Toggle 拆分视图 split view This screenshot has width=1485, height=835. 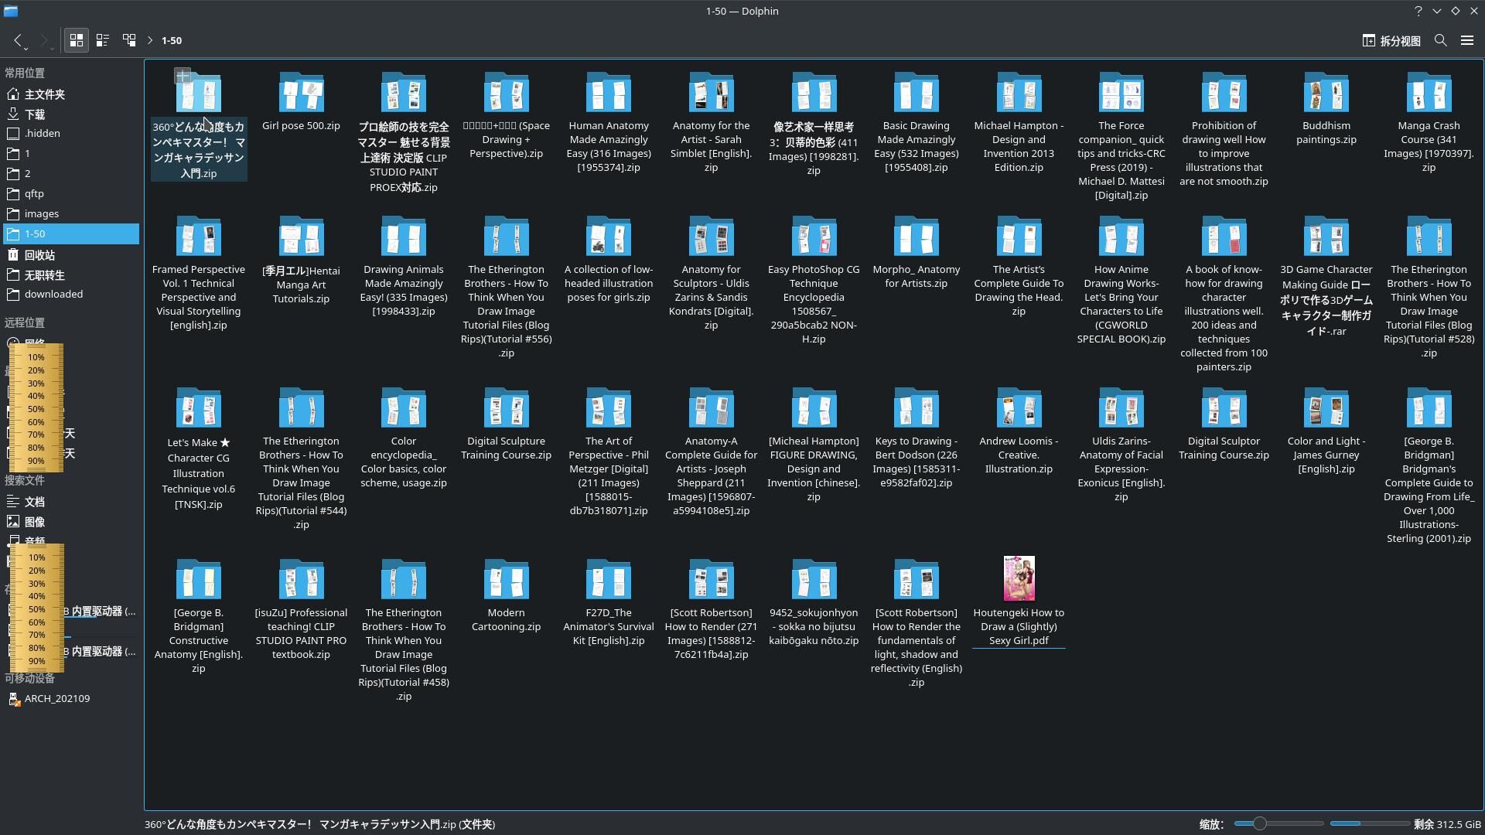point(1391,41)
